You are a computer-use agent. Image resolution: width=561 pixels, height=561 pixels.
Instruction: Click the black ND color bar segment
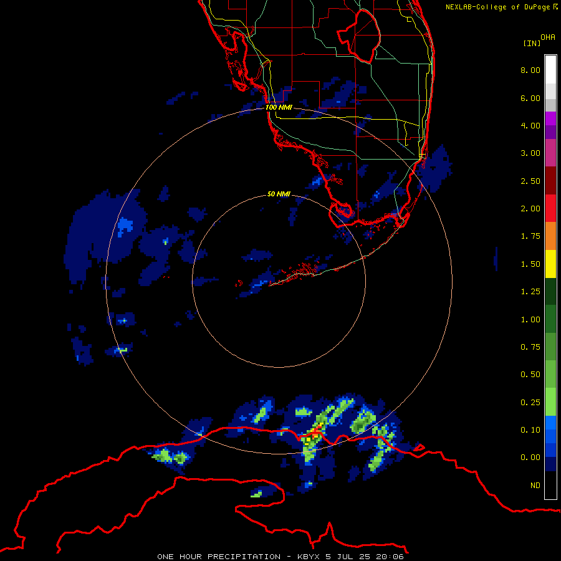pyautogui.click(x=550, y=485)
